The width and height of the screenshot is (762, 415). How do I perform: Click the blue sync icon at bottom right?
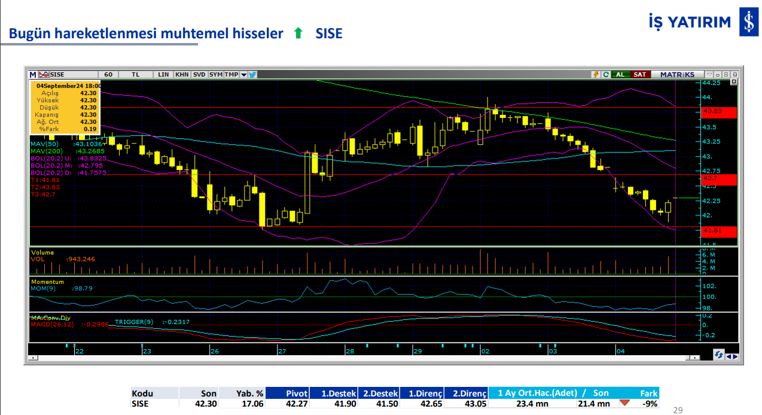(x=718, y=355)
